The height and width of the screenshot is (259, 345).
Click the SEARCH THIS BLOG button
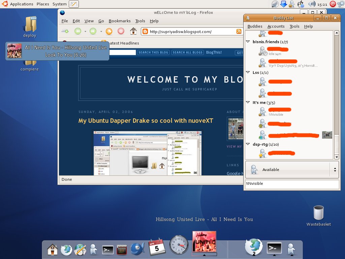[x=153, y=52]
